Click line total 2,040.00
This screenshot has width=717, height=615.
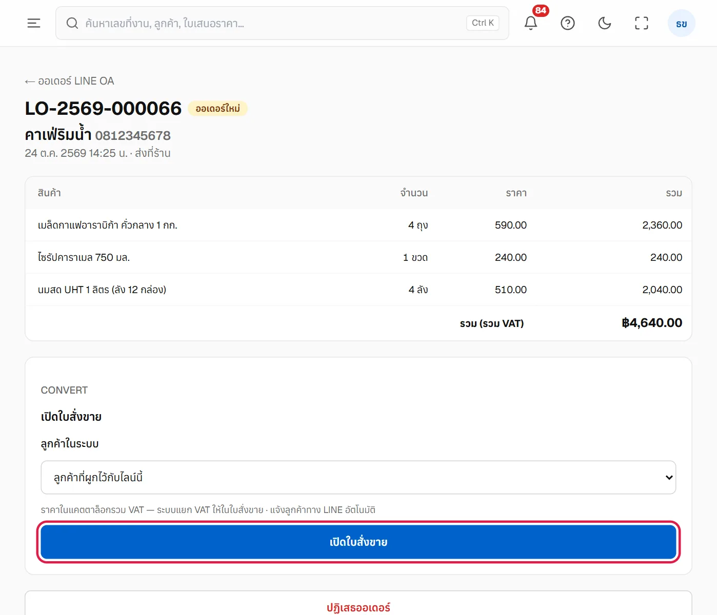coord(662,290)
